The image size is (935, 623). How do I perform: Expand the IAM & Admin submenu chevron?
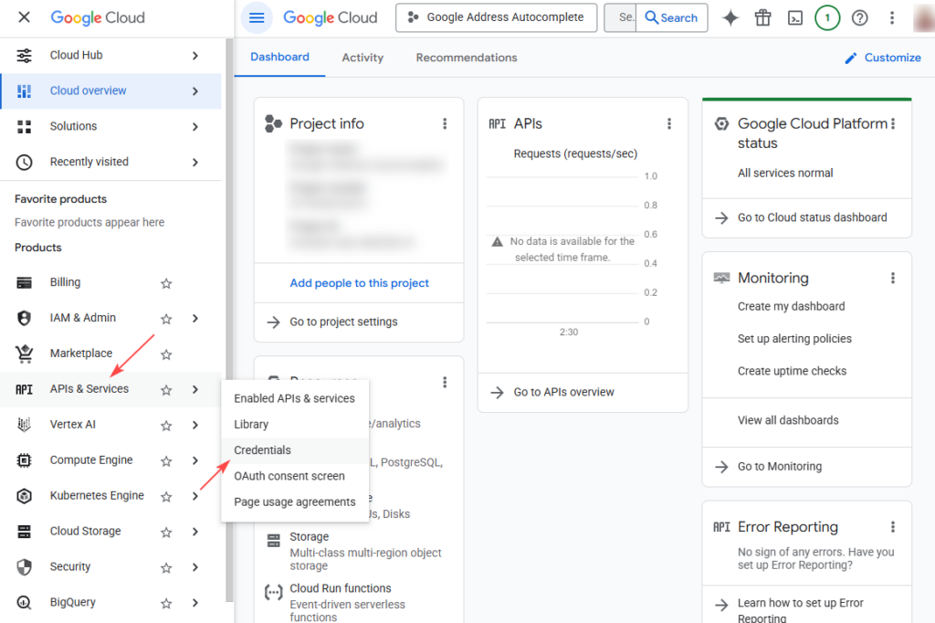coord(195,319)
